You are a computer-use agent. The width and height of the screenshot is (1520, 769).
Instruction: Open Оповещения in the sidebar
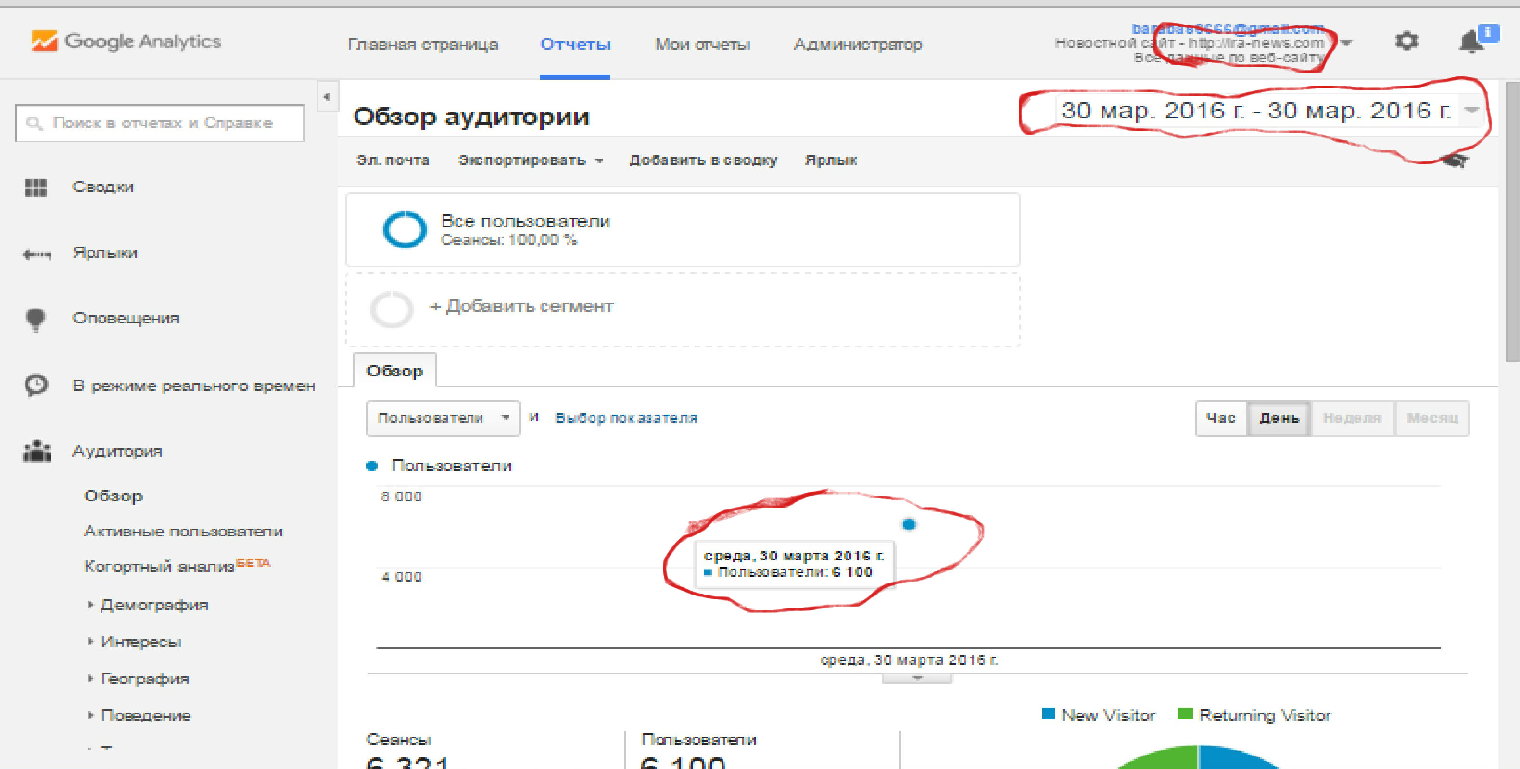pyautogui.click(x=126, y=319)
